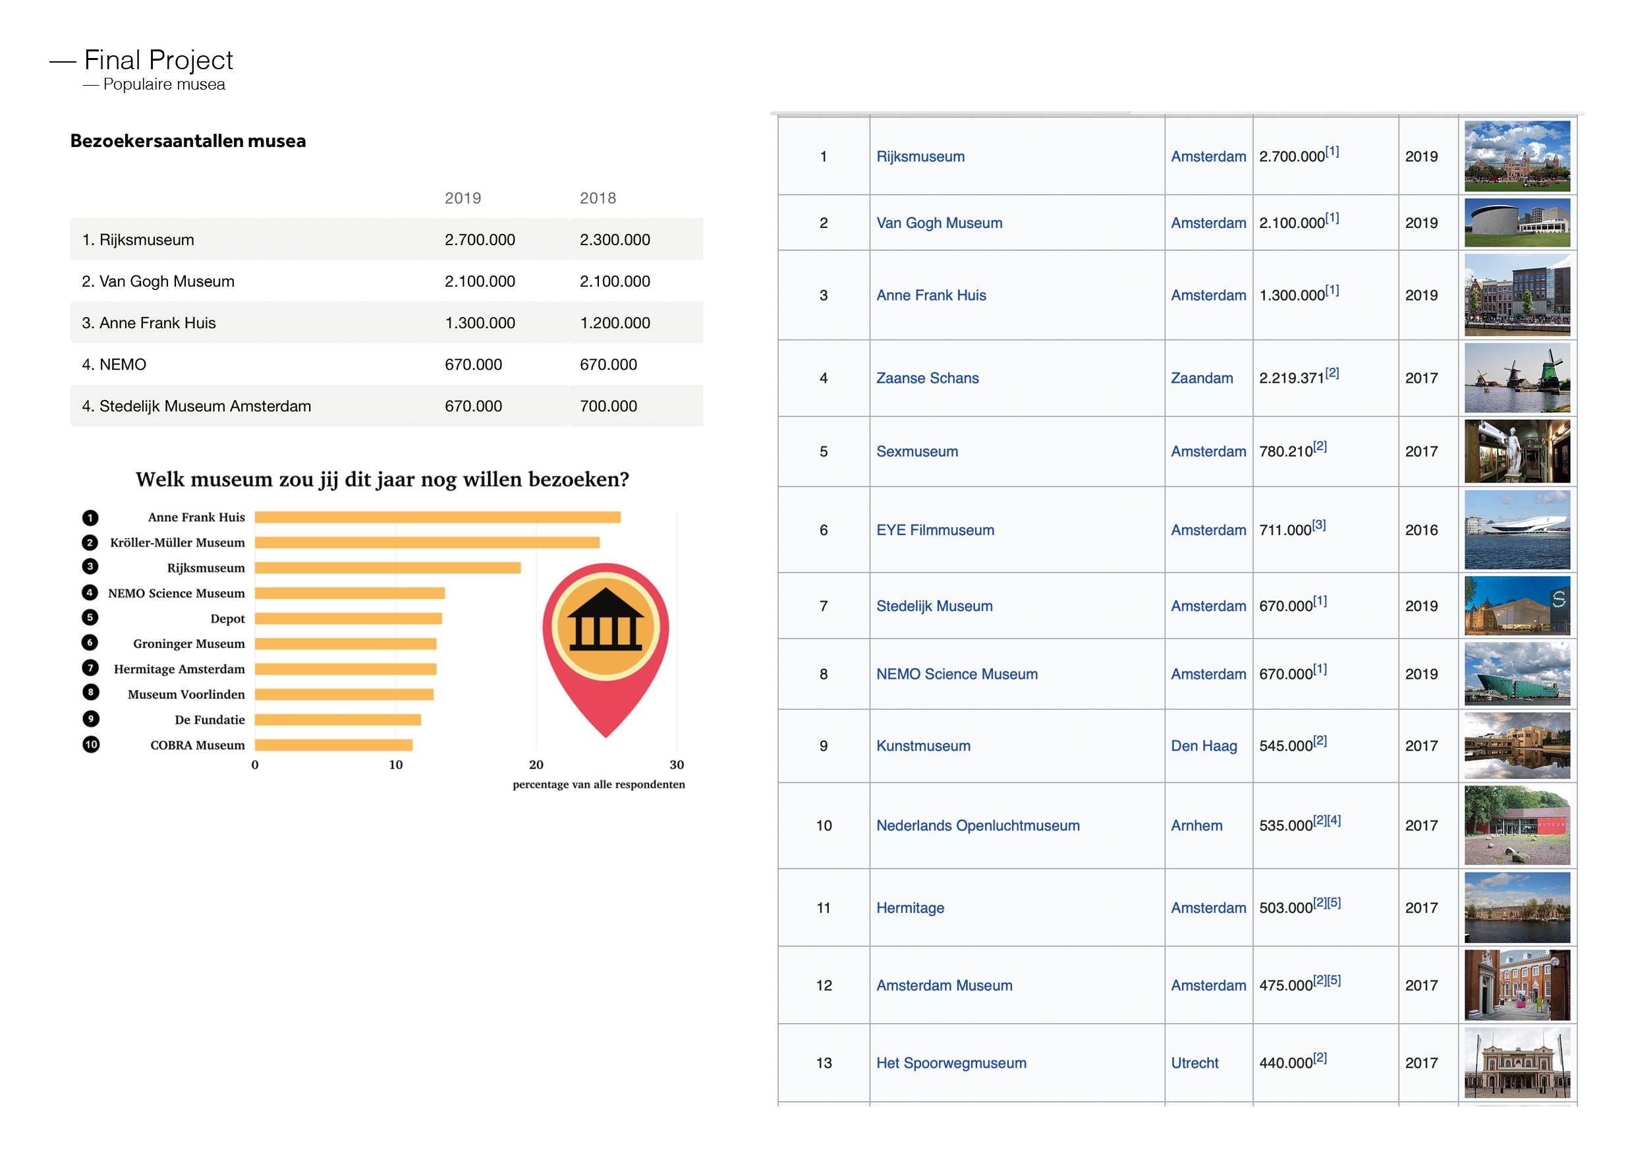Click Amsterdam link in Sexmuseum row
Viewport: 1634px width, 1156px height.
pos(1208,451)
